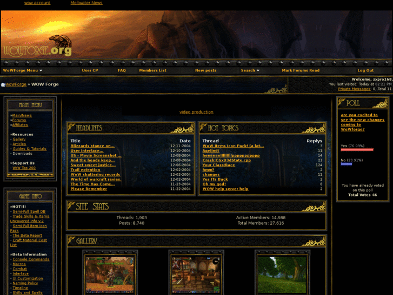Click the blue No poll result bar
393x295 pixels.
coord(347,164)
